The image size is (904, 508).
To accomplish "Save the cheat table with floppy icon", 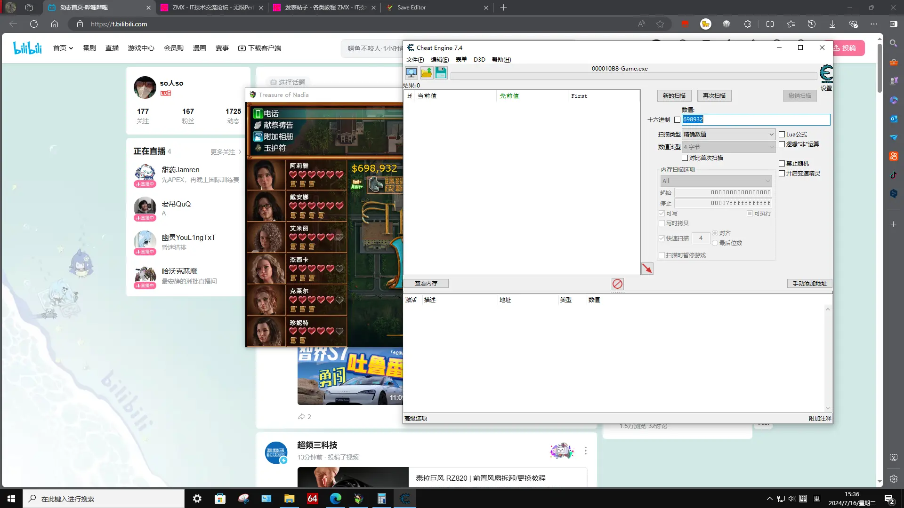I will (441, 73).
